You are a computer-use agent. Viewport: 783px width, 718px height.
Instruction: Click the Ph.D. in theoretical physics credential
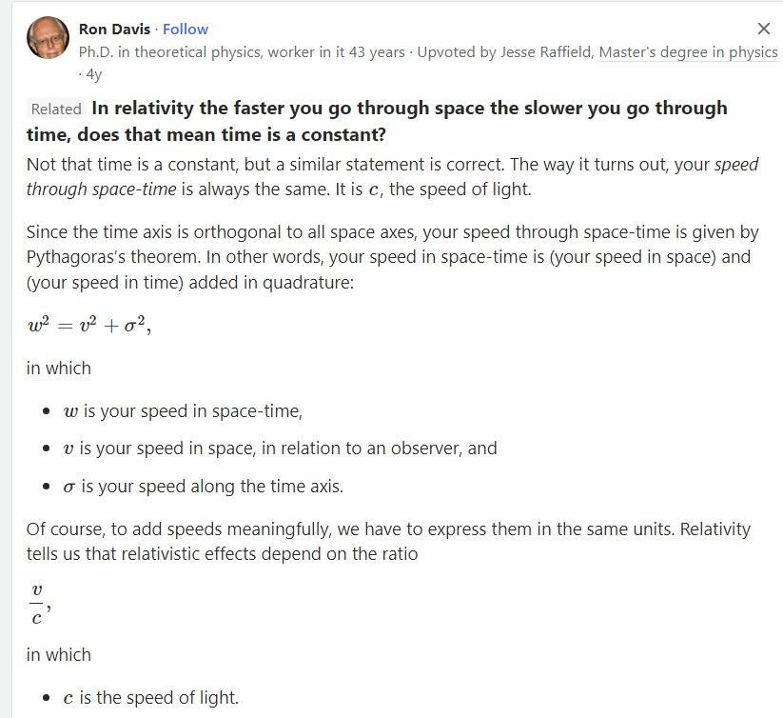[242, 52]
